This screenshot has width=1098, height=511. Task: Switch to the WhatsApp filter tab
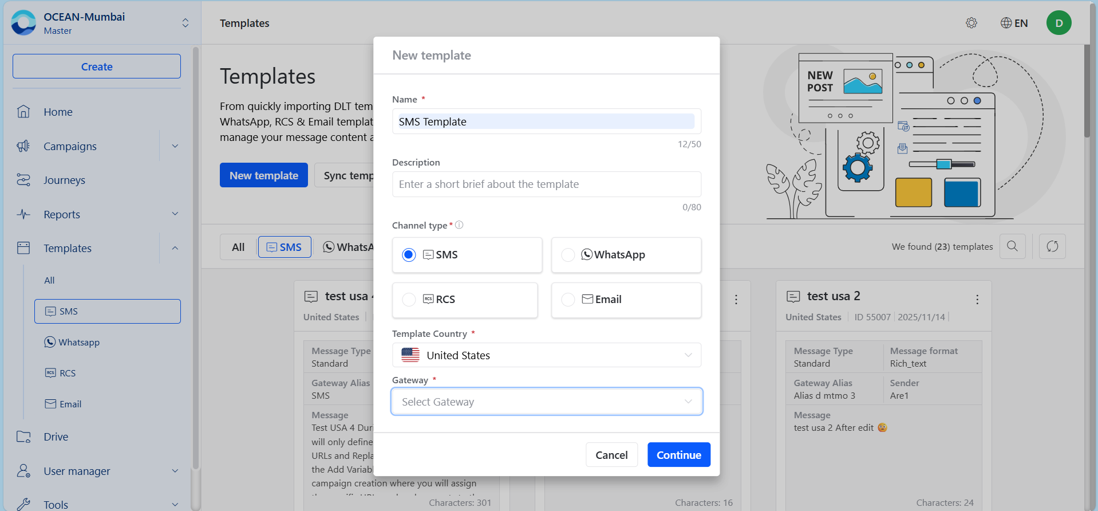pyautogui.click(x=348, y=247)
